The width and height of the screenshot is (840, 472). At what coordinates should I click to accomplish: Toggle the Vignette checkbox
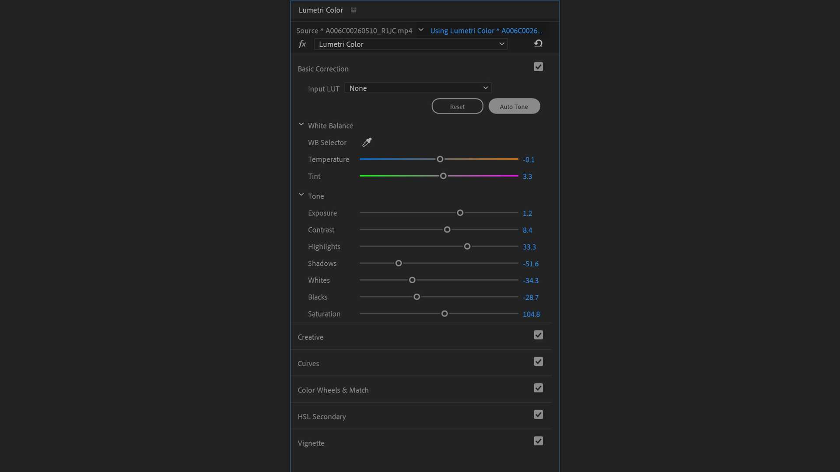tap(538, 441)
